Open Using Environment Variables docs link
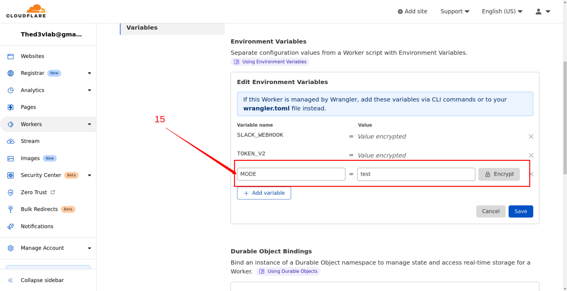Screen dimensions: 567x291 [274, 62]
